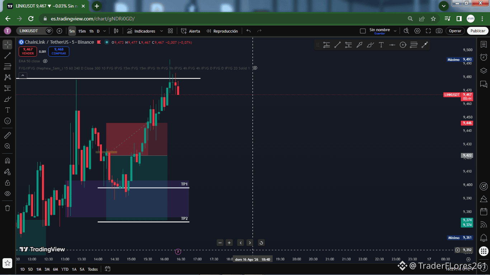The image size is (490, 275).
Task: Switch to 1h timeframe
Action: pos(91,31)
